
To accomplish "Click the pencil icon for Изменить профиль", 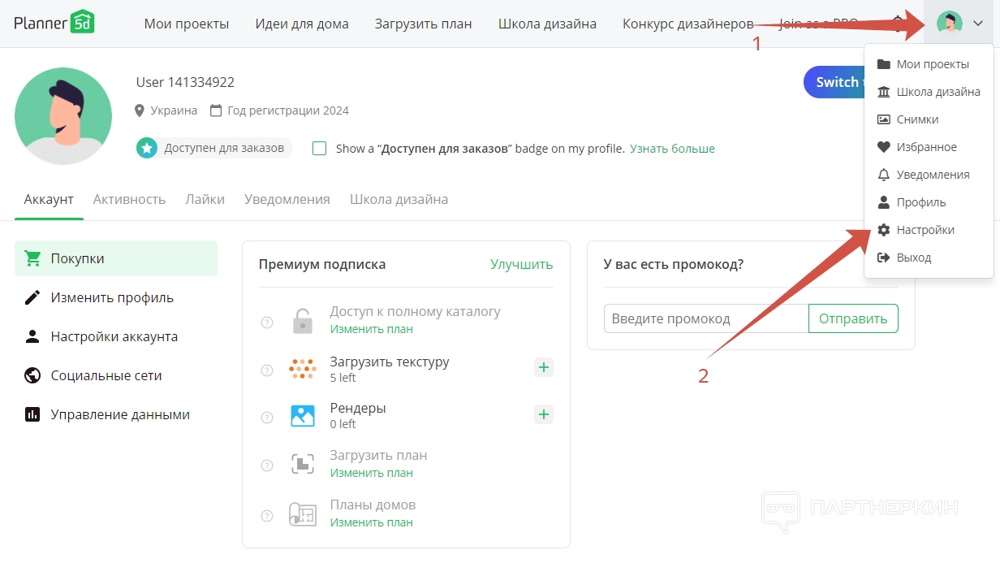I will pos(32,297).
